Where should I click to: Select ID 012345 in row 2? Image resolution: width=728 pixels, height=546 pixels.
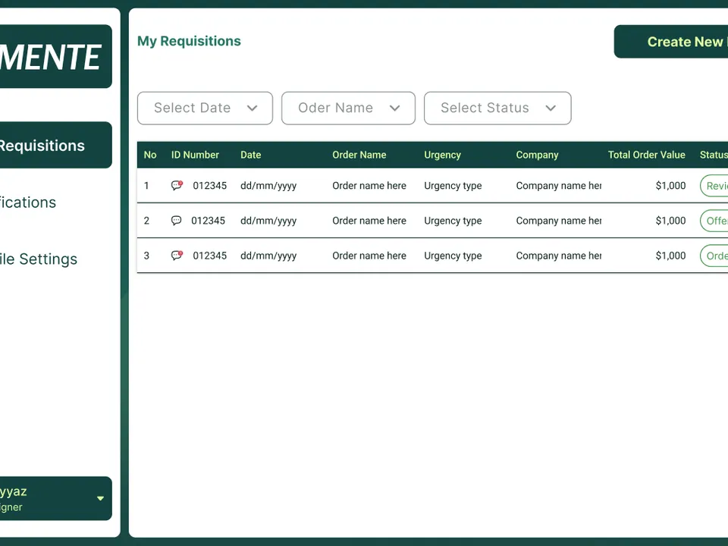point(208,221)
